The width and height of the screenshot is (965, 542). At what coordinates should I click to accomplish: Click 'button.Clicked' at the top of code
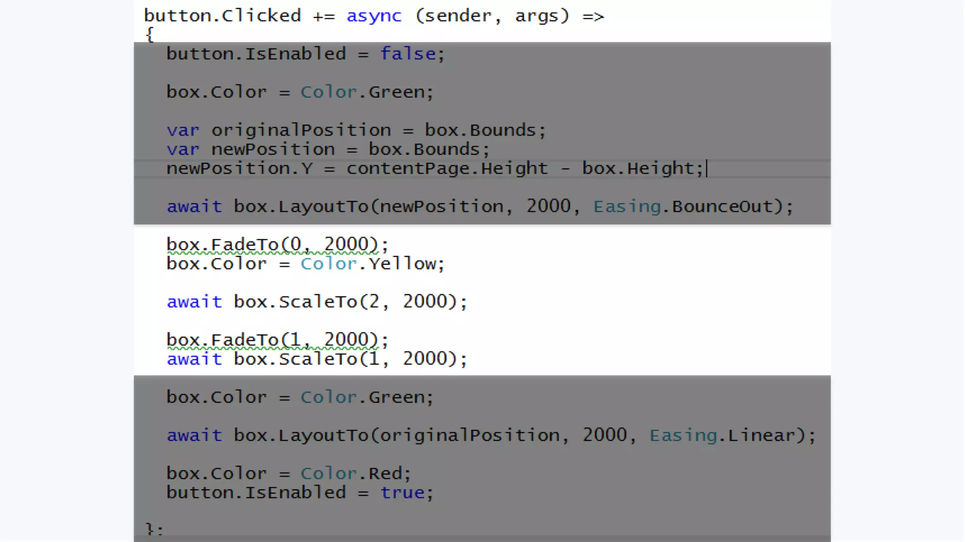pos(222,16)
